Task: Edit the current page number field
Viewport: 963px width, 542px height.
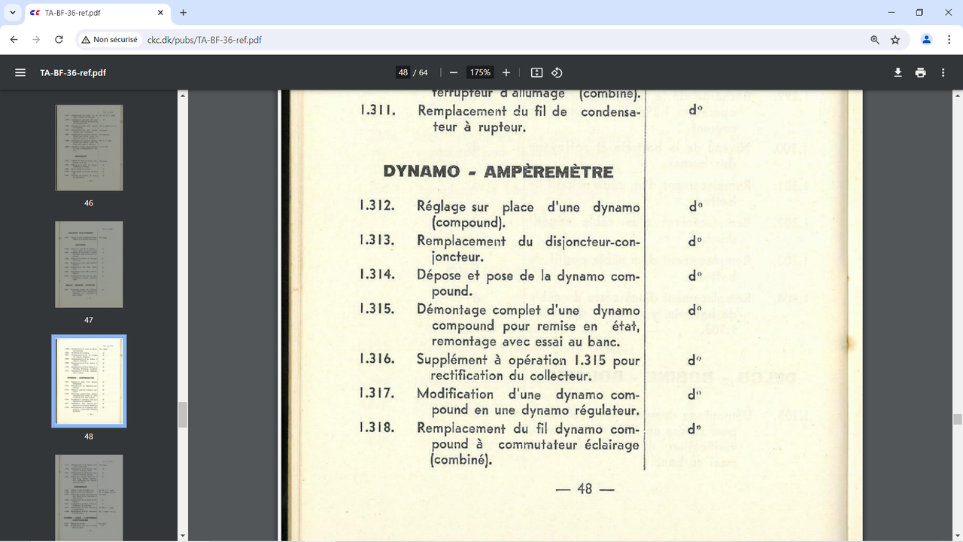Action: pos(403,72)
